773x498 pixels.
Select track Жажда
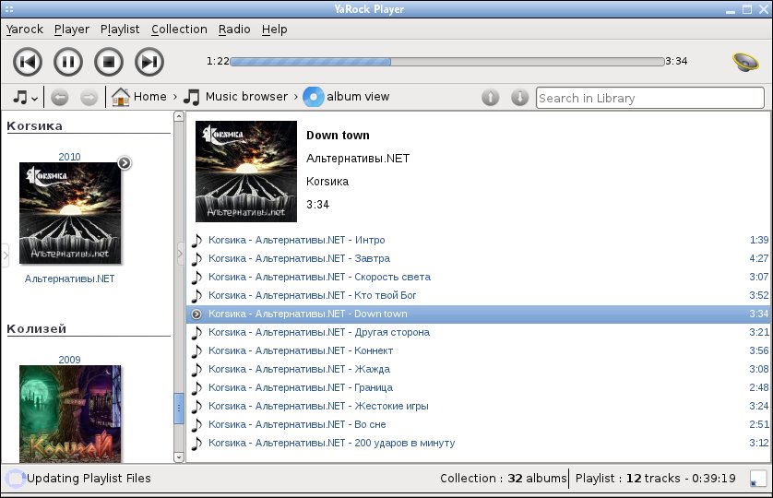479,369
